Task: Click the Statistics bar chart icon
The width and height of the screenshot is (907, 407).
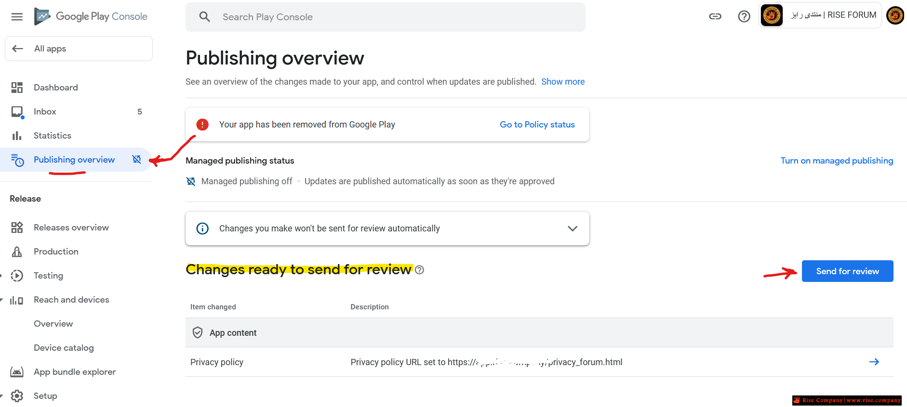Action: [17, 136]
